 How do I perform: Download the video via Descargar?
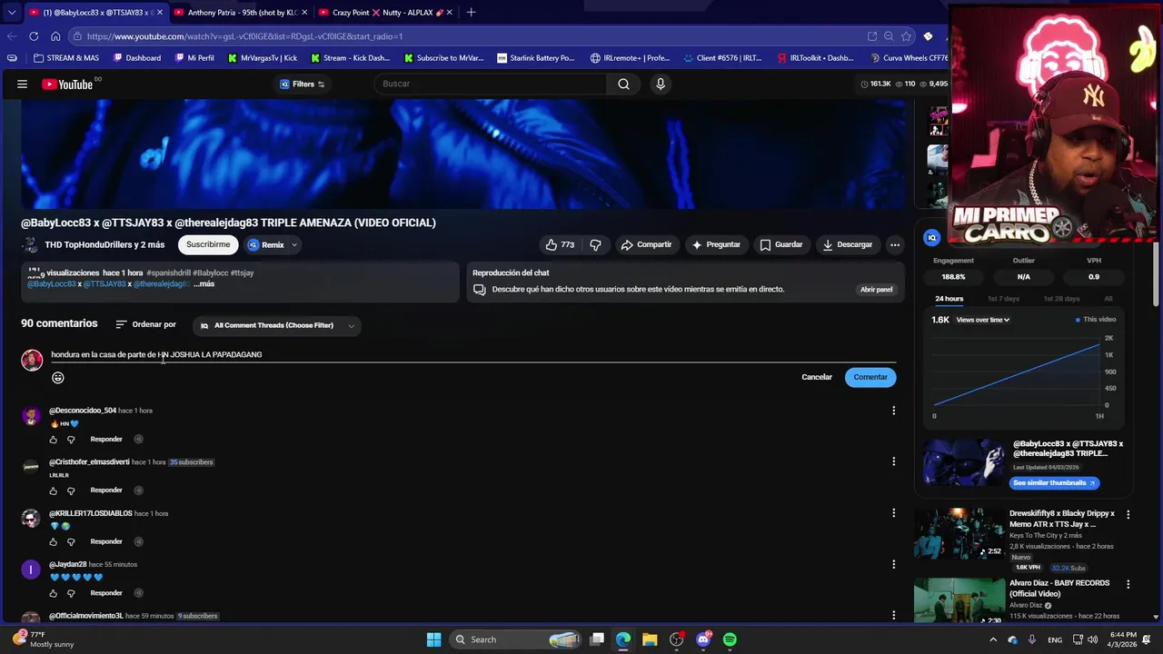pyautogui.click(x=848, y=244)
